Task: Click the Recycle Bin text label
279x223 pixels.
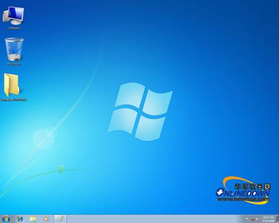Action: 14,64
